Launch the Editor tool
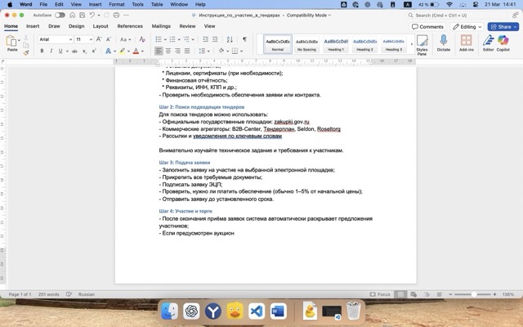The height and width of the screenshot is (327, 523). pyautogui.click(x=489, y=42)
